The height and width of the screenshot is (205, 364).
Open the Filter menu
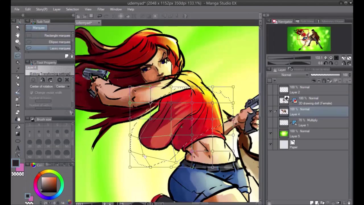click(101, 9)
